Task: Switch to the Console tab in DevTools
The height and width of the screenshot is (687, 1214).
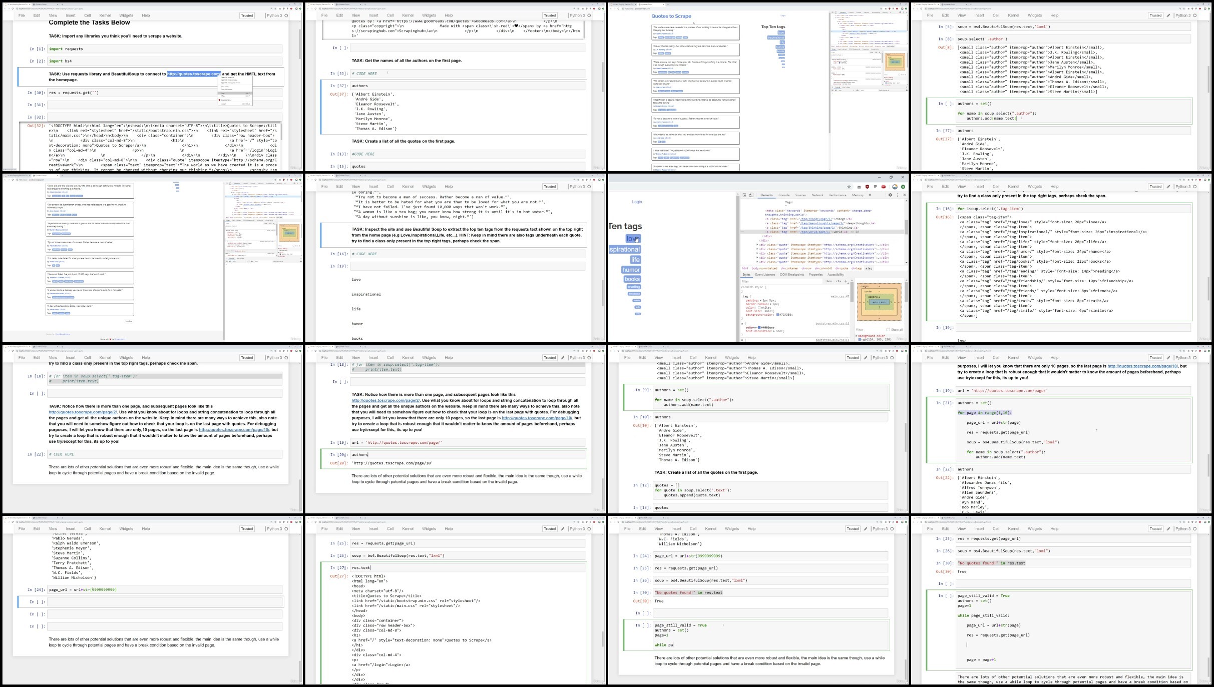Action: point(784,195)
